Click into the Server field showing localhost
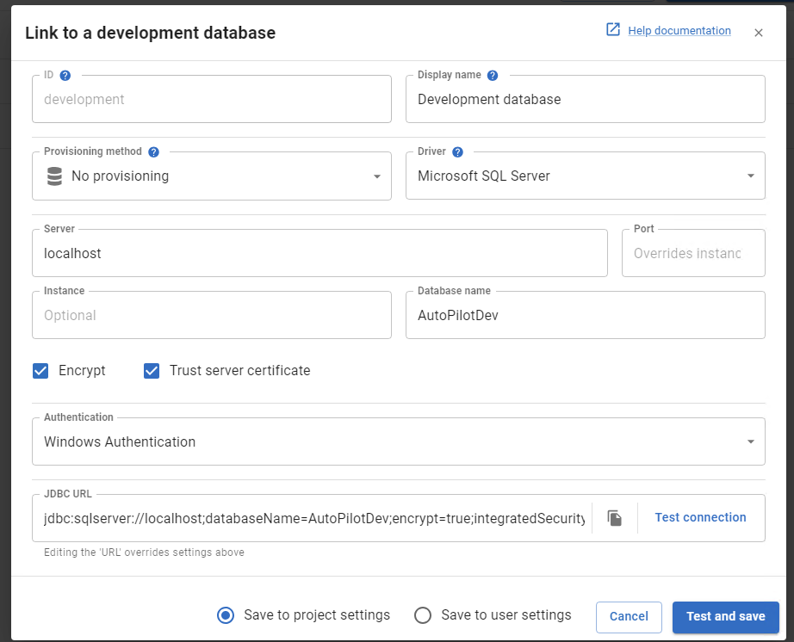This screenshot has height=642, width=794. click(x=319, y=253)
